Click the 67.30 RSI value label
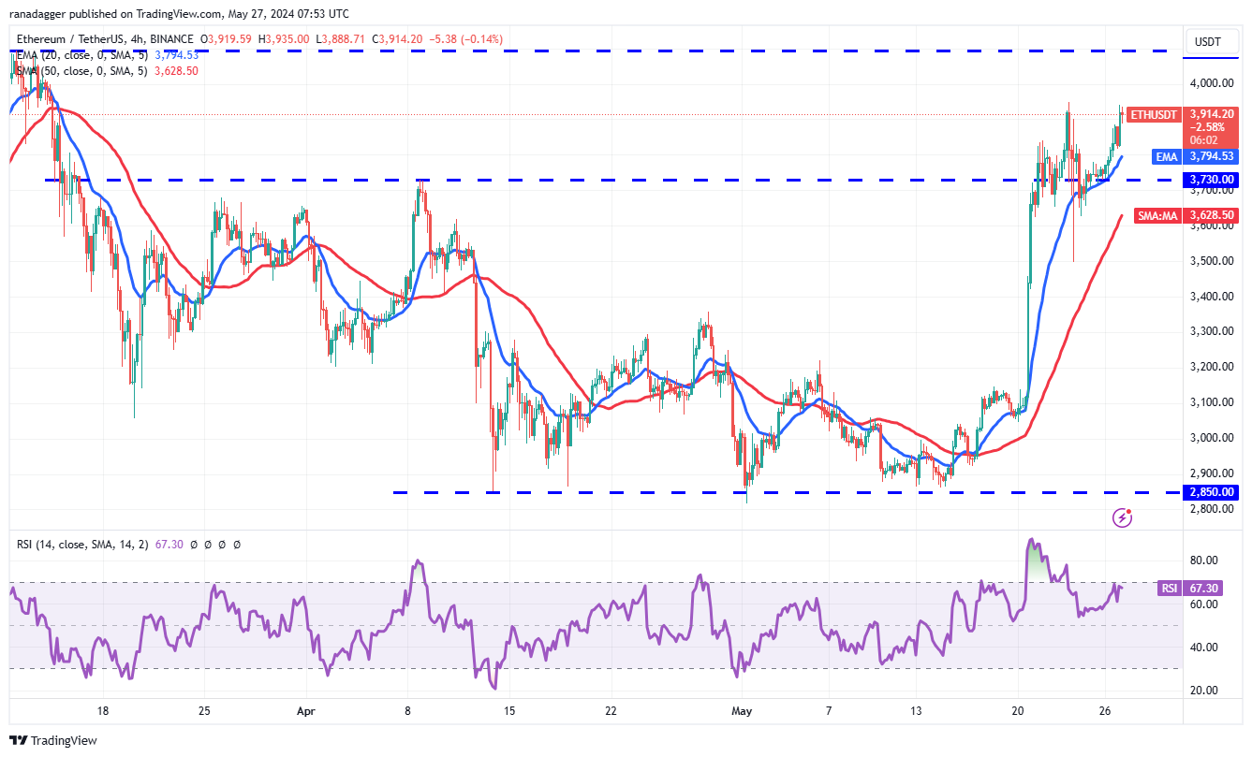The height and width of the screenshot is (757, 1252). click(x=1213, y=589)
